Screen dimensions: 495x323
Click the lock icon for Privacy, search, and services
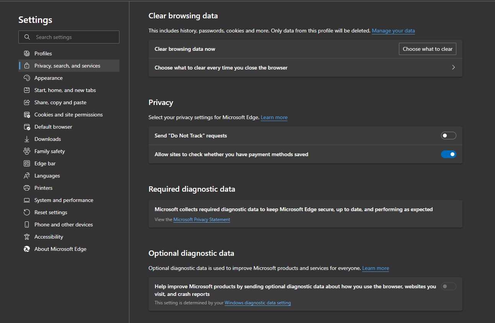point(27,66)
